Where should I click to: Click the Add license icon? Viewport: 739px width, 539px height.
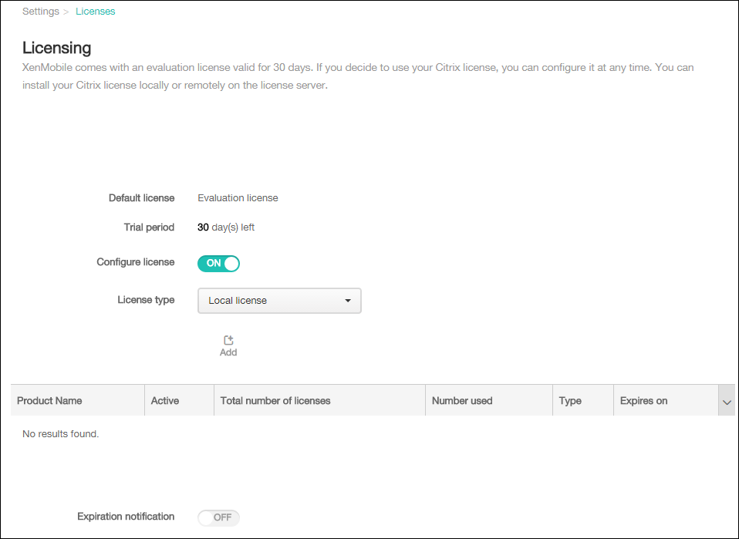click(228, 341)
